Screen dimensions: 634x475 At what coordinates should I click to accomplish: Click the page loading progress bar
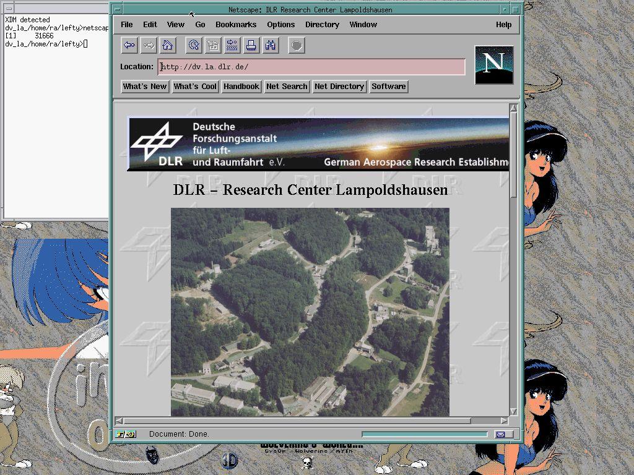pyautogui.click(x=425, y=434)
